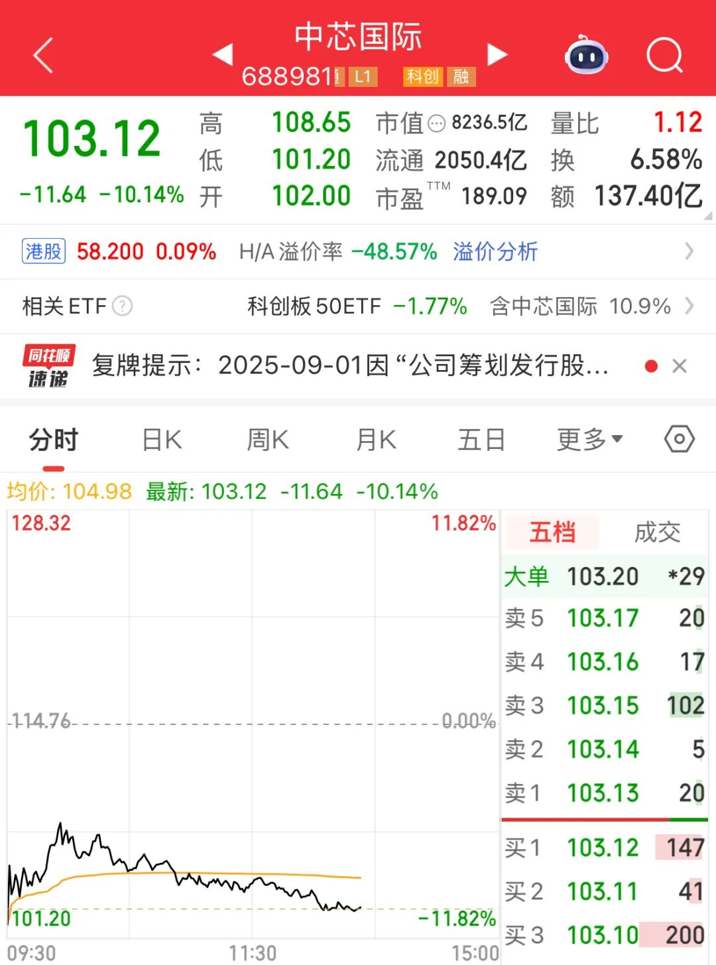Image resolution: width=716 pixels, height=965 pixels.
Task: Switch to the 五日 five-day chart tab
Action: tap(482, 438)
